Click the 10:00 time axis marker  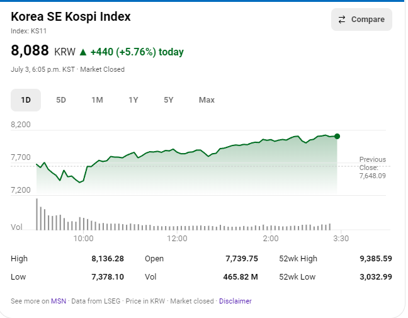pyautogui.click(x=83, y=239)
